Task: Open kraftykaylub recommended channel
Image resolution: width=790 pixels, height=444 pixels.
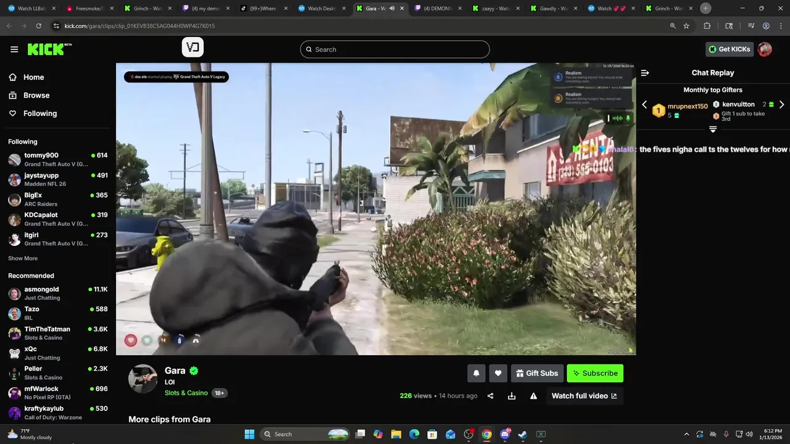Action: (58, 413)
